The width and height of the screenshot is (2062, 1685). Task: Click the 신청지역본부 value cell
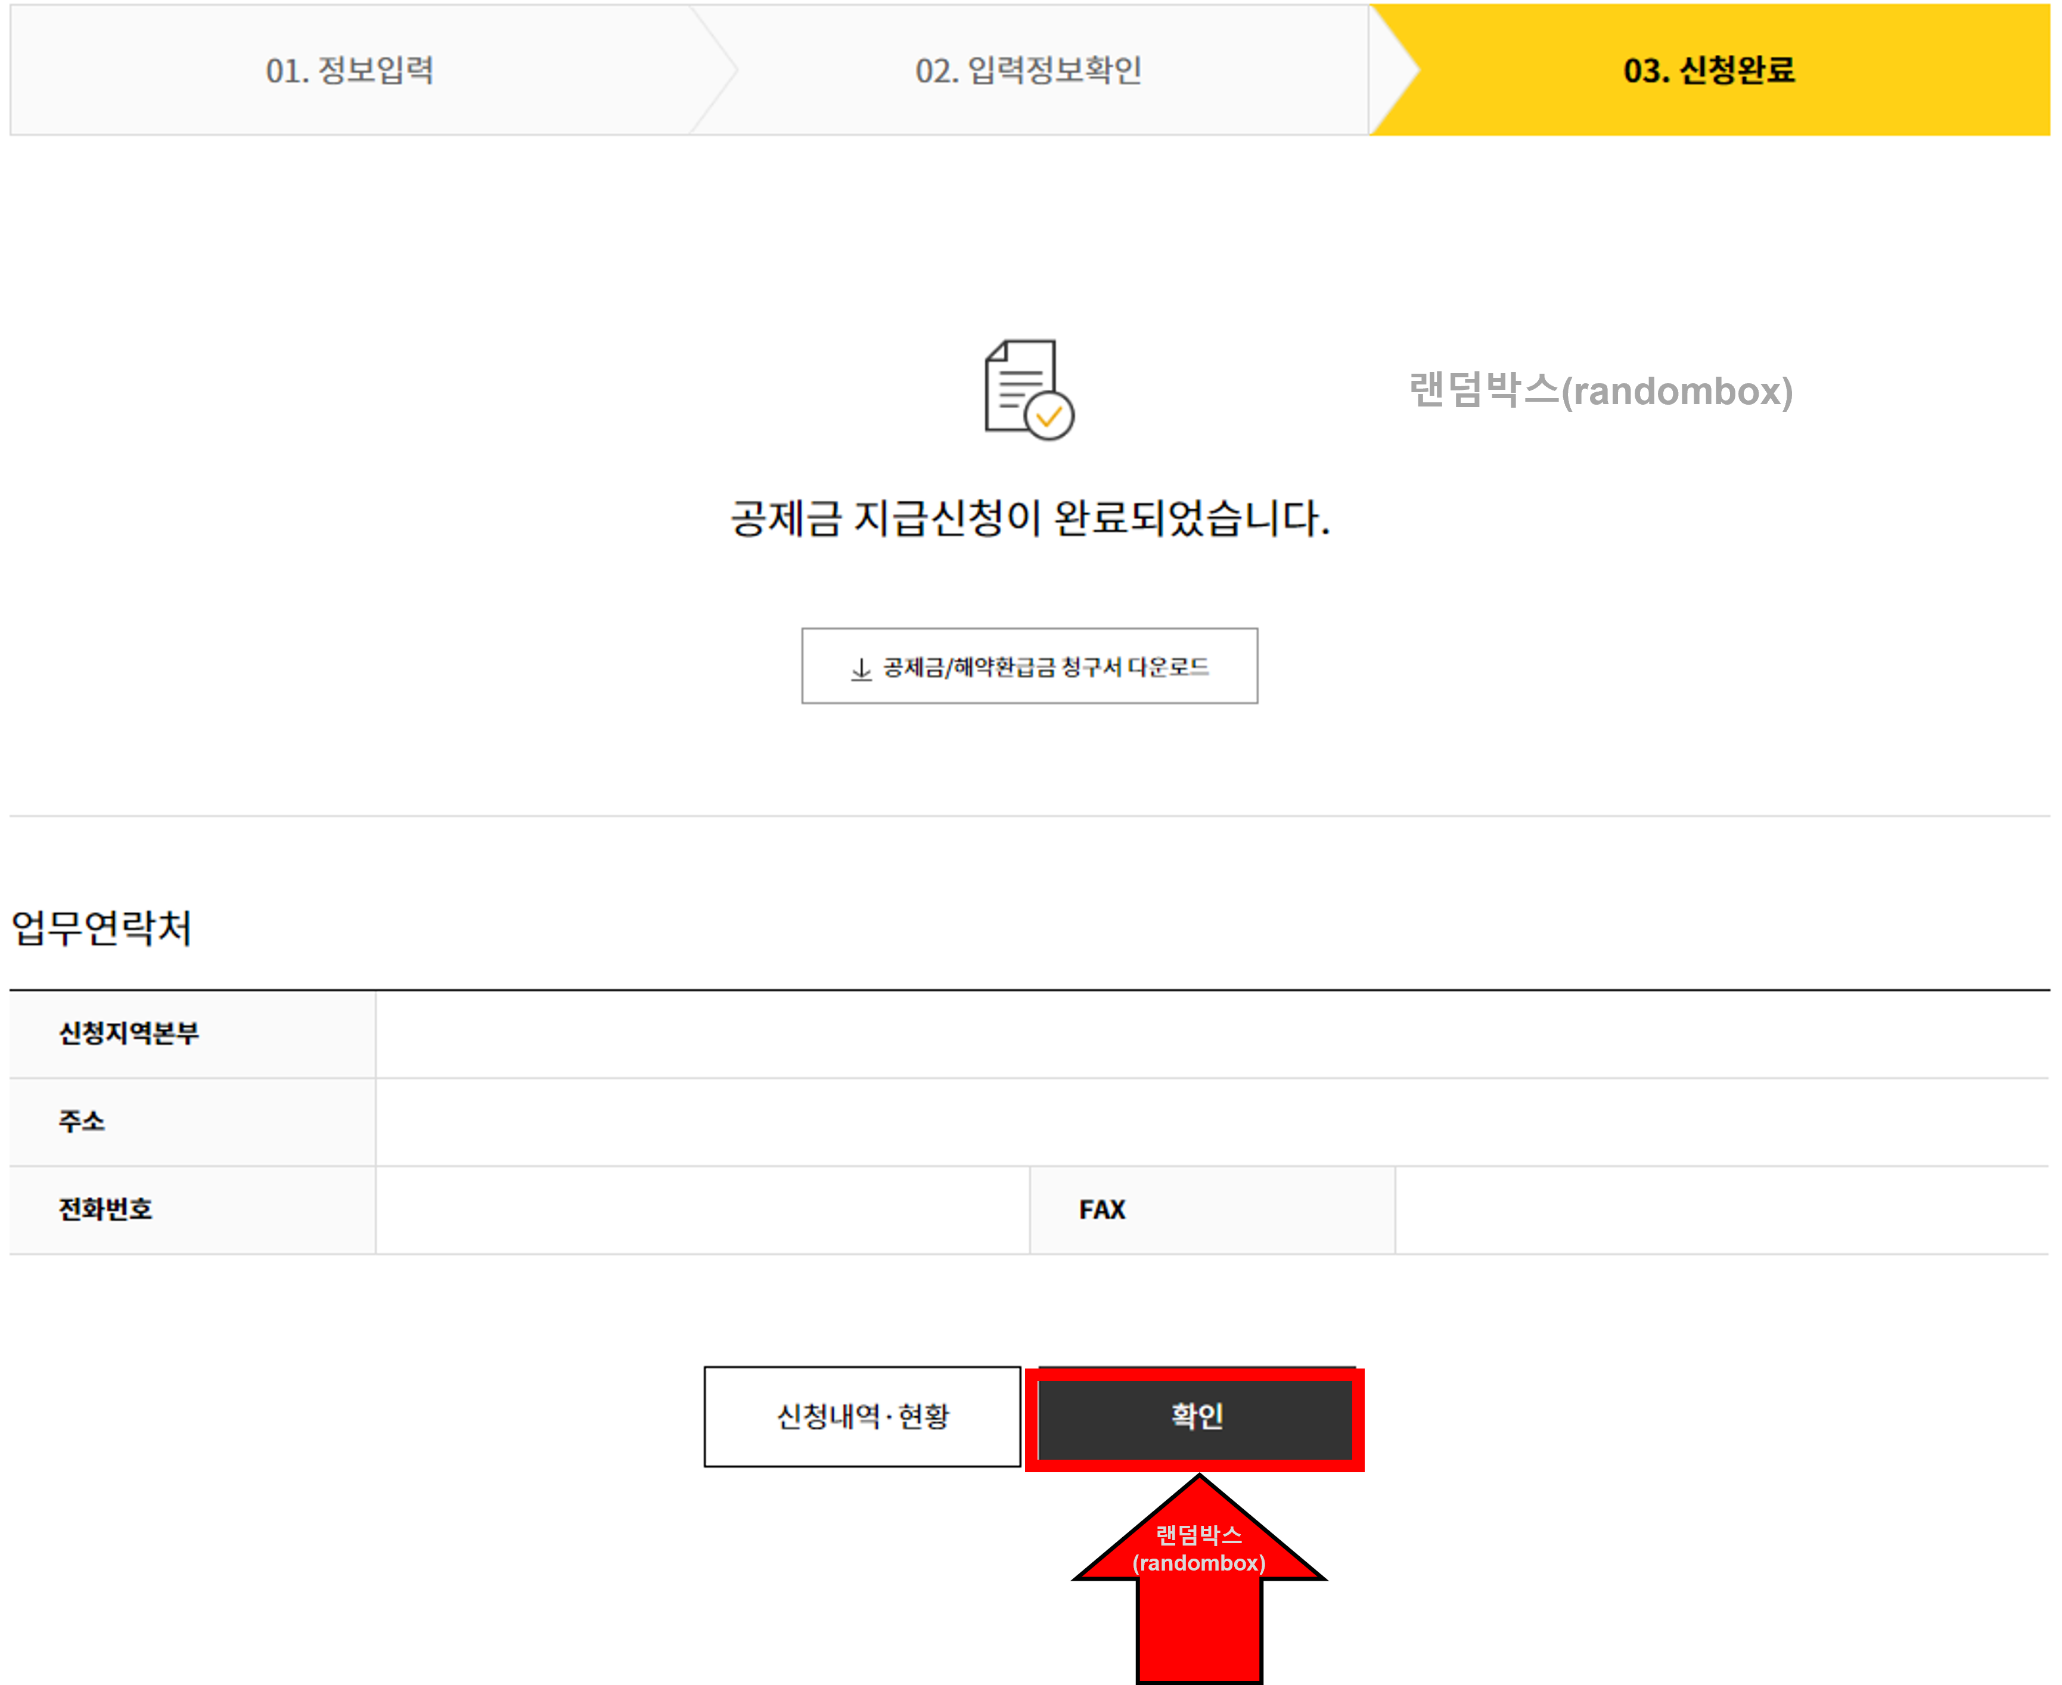pos(1213,1034)
